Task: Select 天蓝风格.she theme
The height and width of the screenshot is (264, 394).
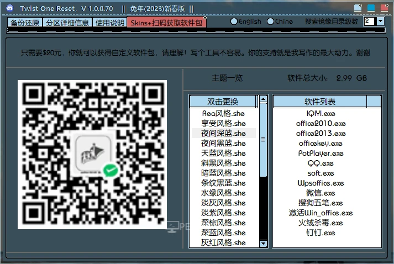Action: pos(223,153)
